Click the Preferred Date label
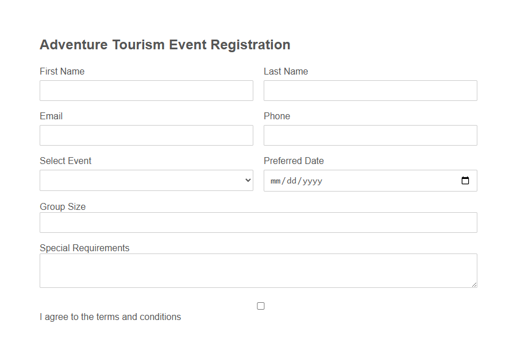 (294, 161)
